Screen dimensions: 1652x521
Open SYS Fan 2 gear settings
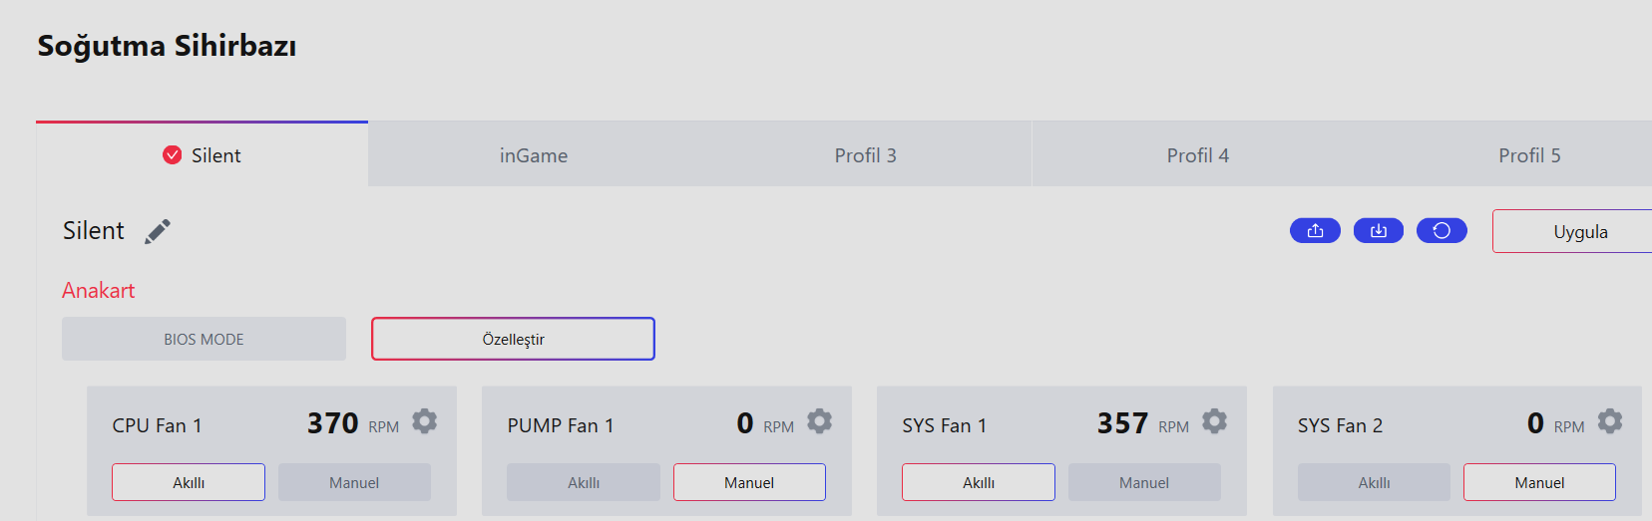[x=1609, y=421]
